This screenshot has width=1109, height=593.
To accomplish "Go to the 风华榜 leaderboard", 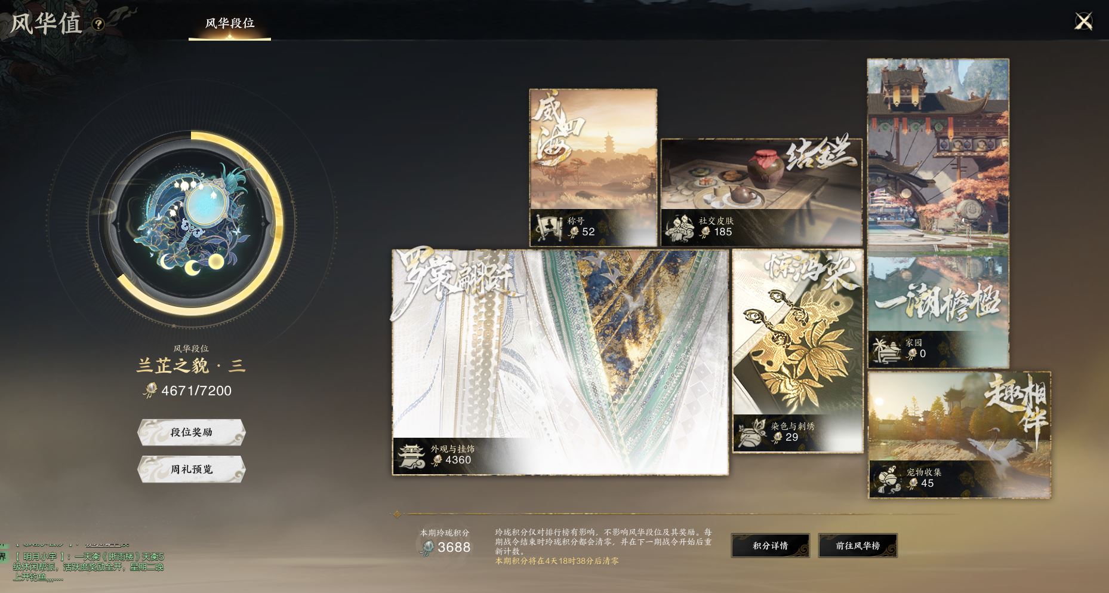I will [x=858, y=546].
